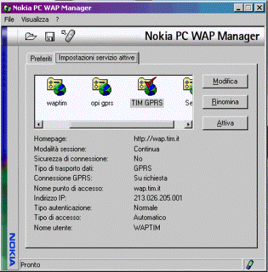
Task: Click the left scroll arrow of settings list
Action: (x=39, y=124)
